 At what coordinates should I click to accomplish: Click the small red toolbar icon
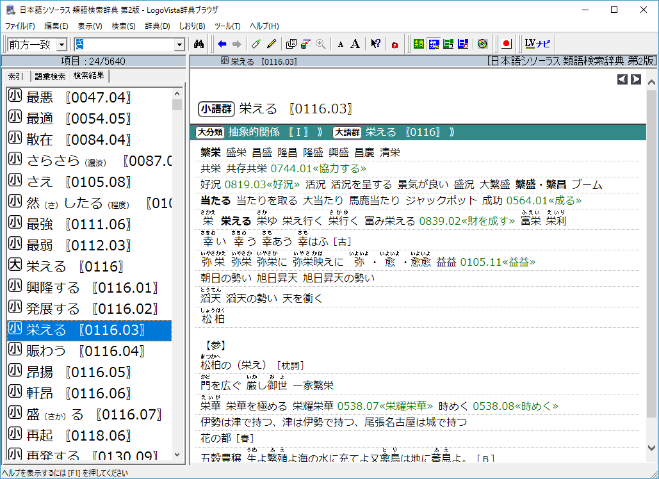[395, 45]
